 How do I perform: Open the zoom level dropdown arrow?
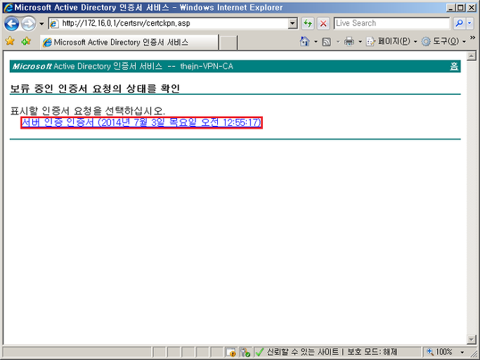[462, 352]
